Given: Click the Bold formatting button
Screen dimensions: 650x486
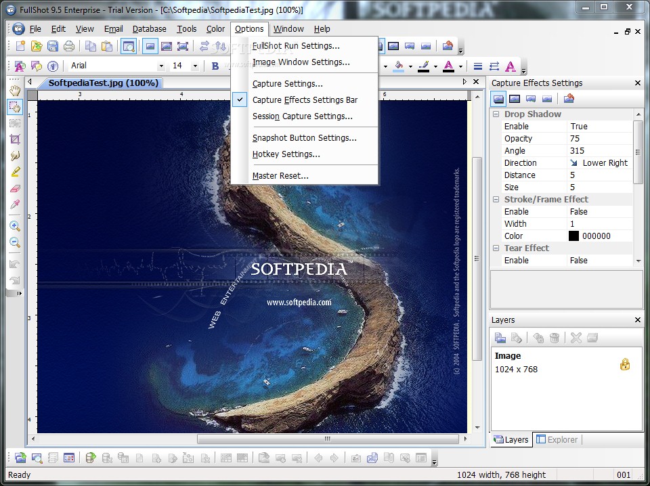Looking at the screenshot, I should [x=215, y=66].
